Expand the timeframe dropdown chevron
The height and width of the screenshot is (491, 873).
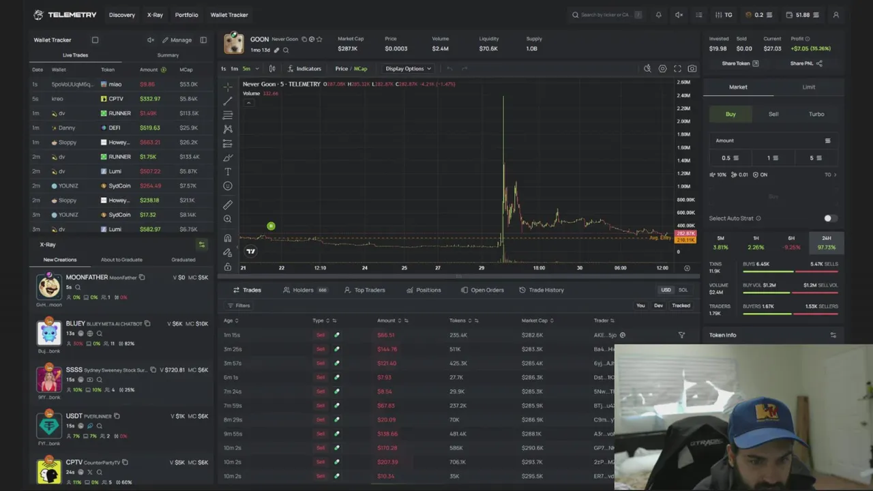coord(257,68)
